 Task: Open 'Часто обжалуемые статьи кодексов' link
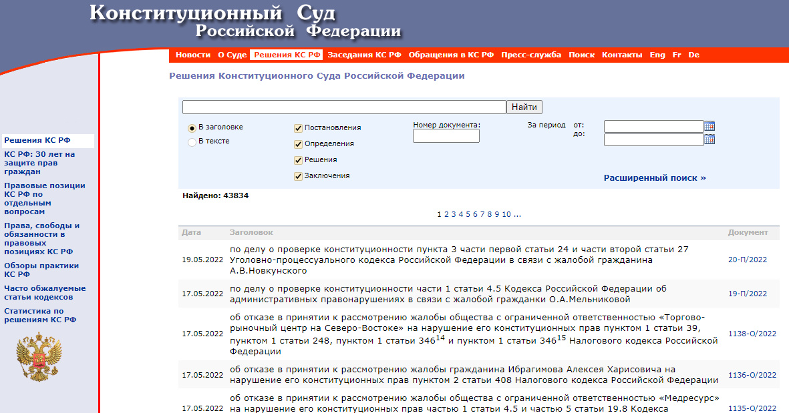45,292
